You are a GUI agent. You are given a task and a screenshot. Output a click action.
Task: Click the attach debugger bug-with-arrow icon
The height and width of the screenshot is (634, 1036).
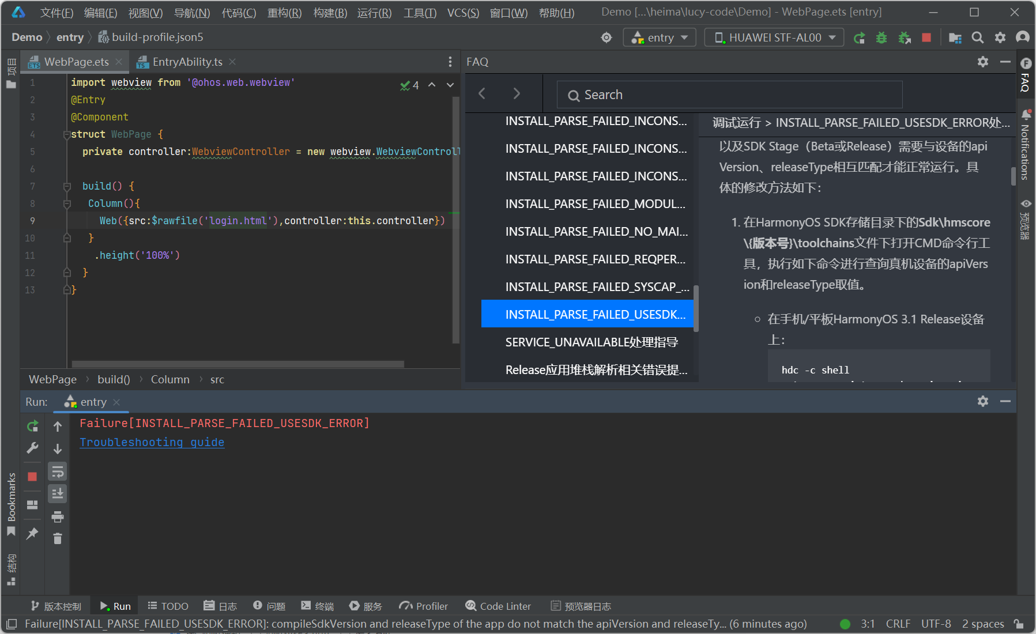(904, 37)
